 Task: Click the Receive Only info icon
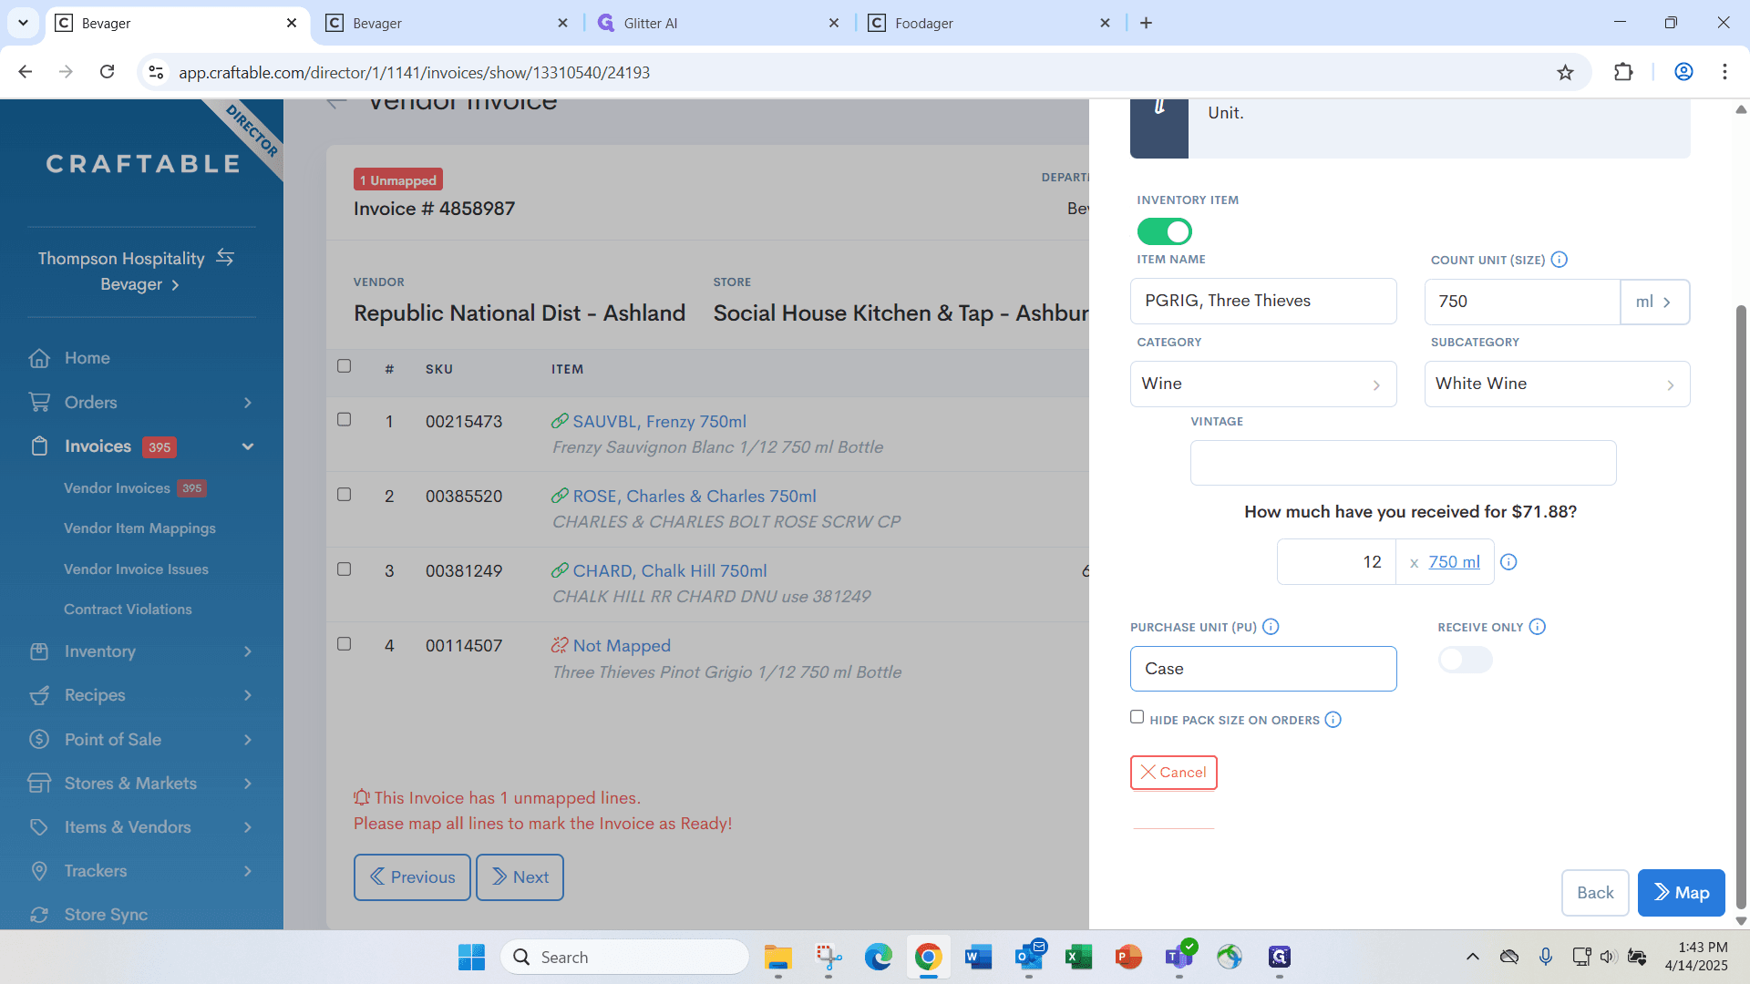tap(1538, 627)
